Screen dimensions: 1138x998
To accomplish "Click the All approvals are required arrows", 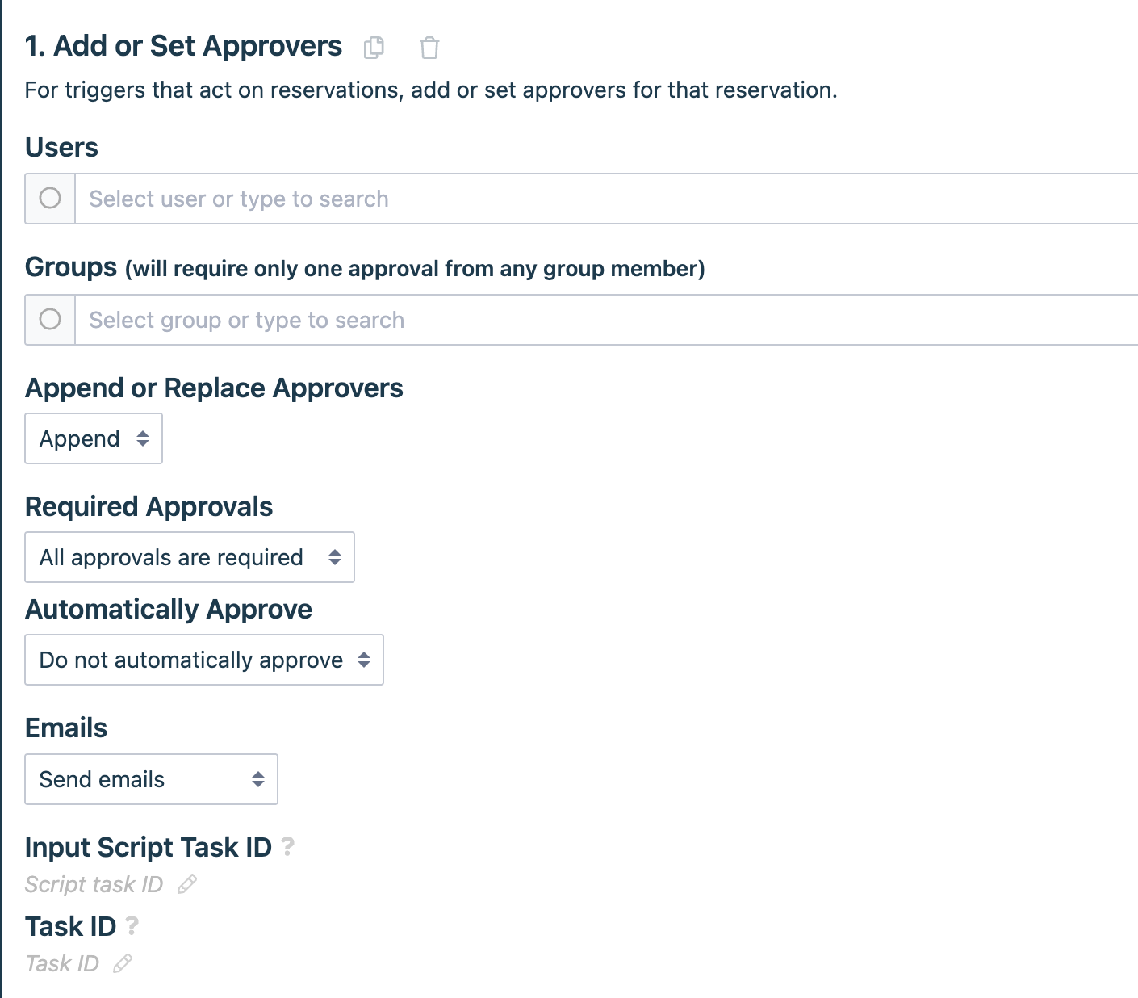I will (335, 557).
